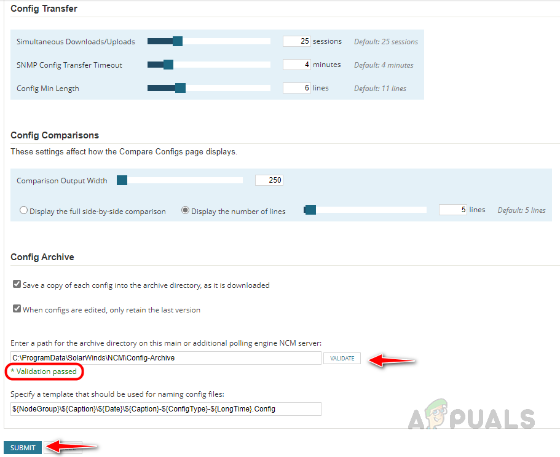Select Display the number of lines option
The height and width of the screenshot is (457, 560).
click(x=185, y=210)
